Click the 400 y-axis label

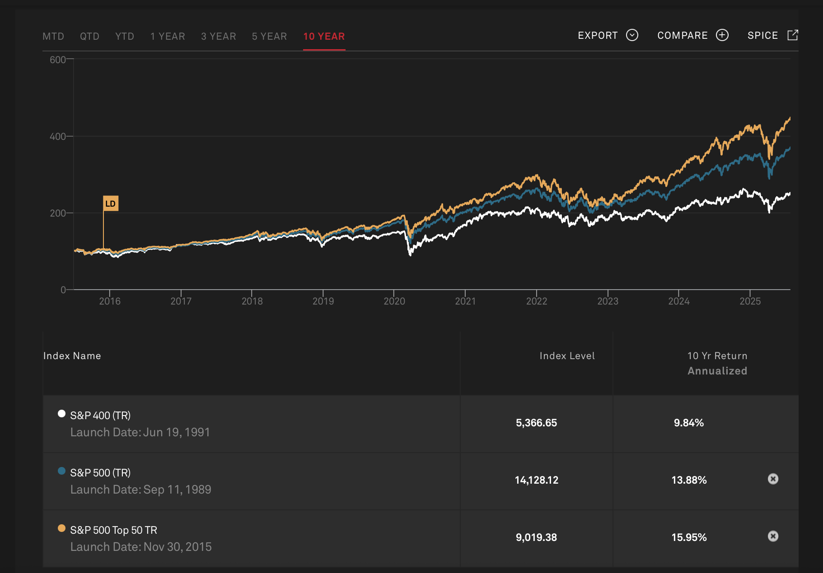57,137
